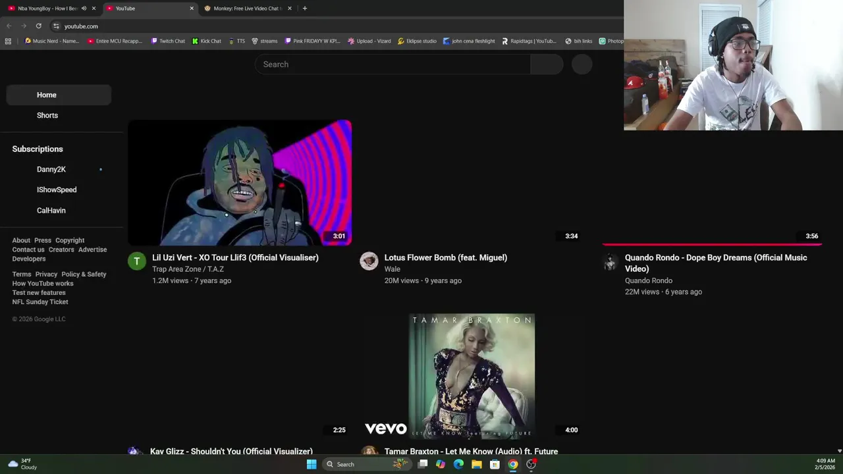Open the Wale channel avatar
843x474 pixels.
pos(369,261)
